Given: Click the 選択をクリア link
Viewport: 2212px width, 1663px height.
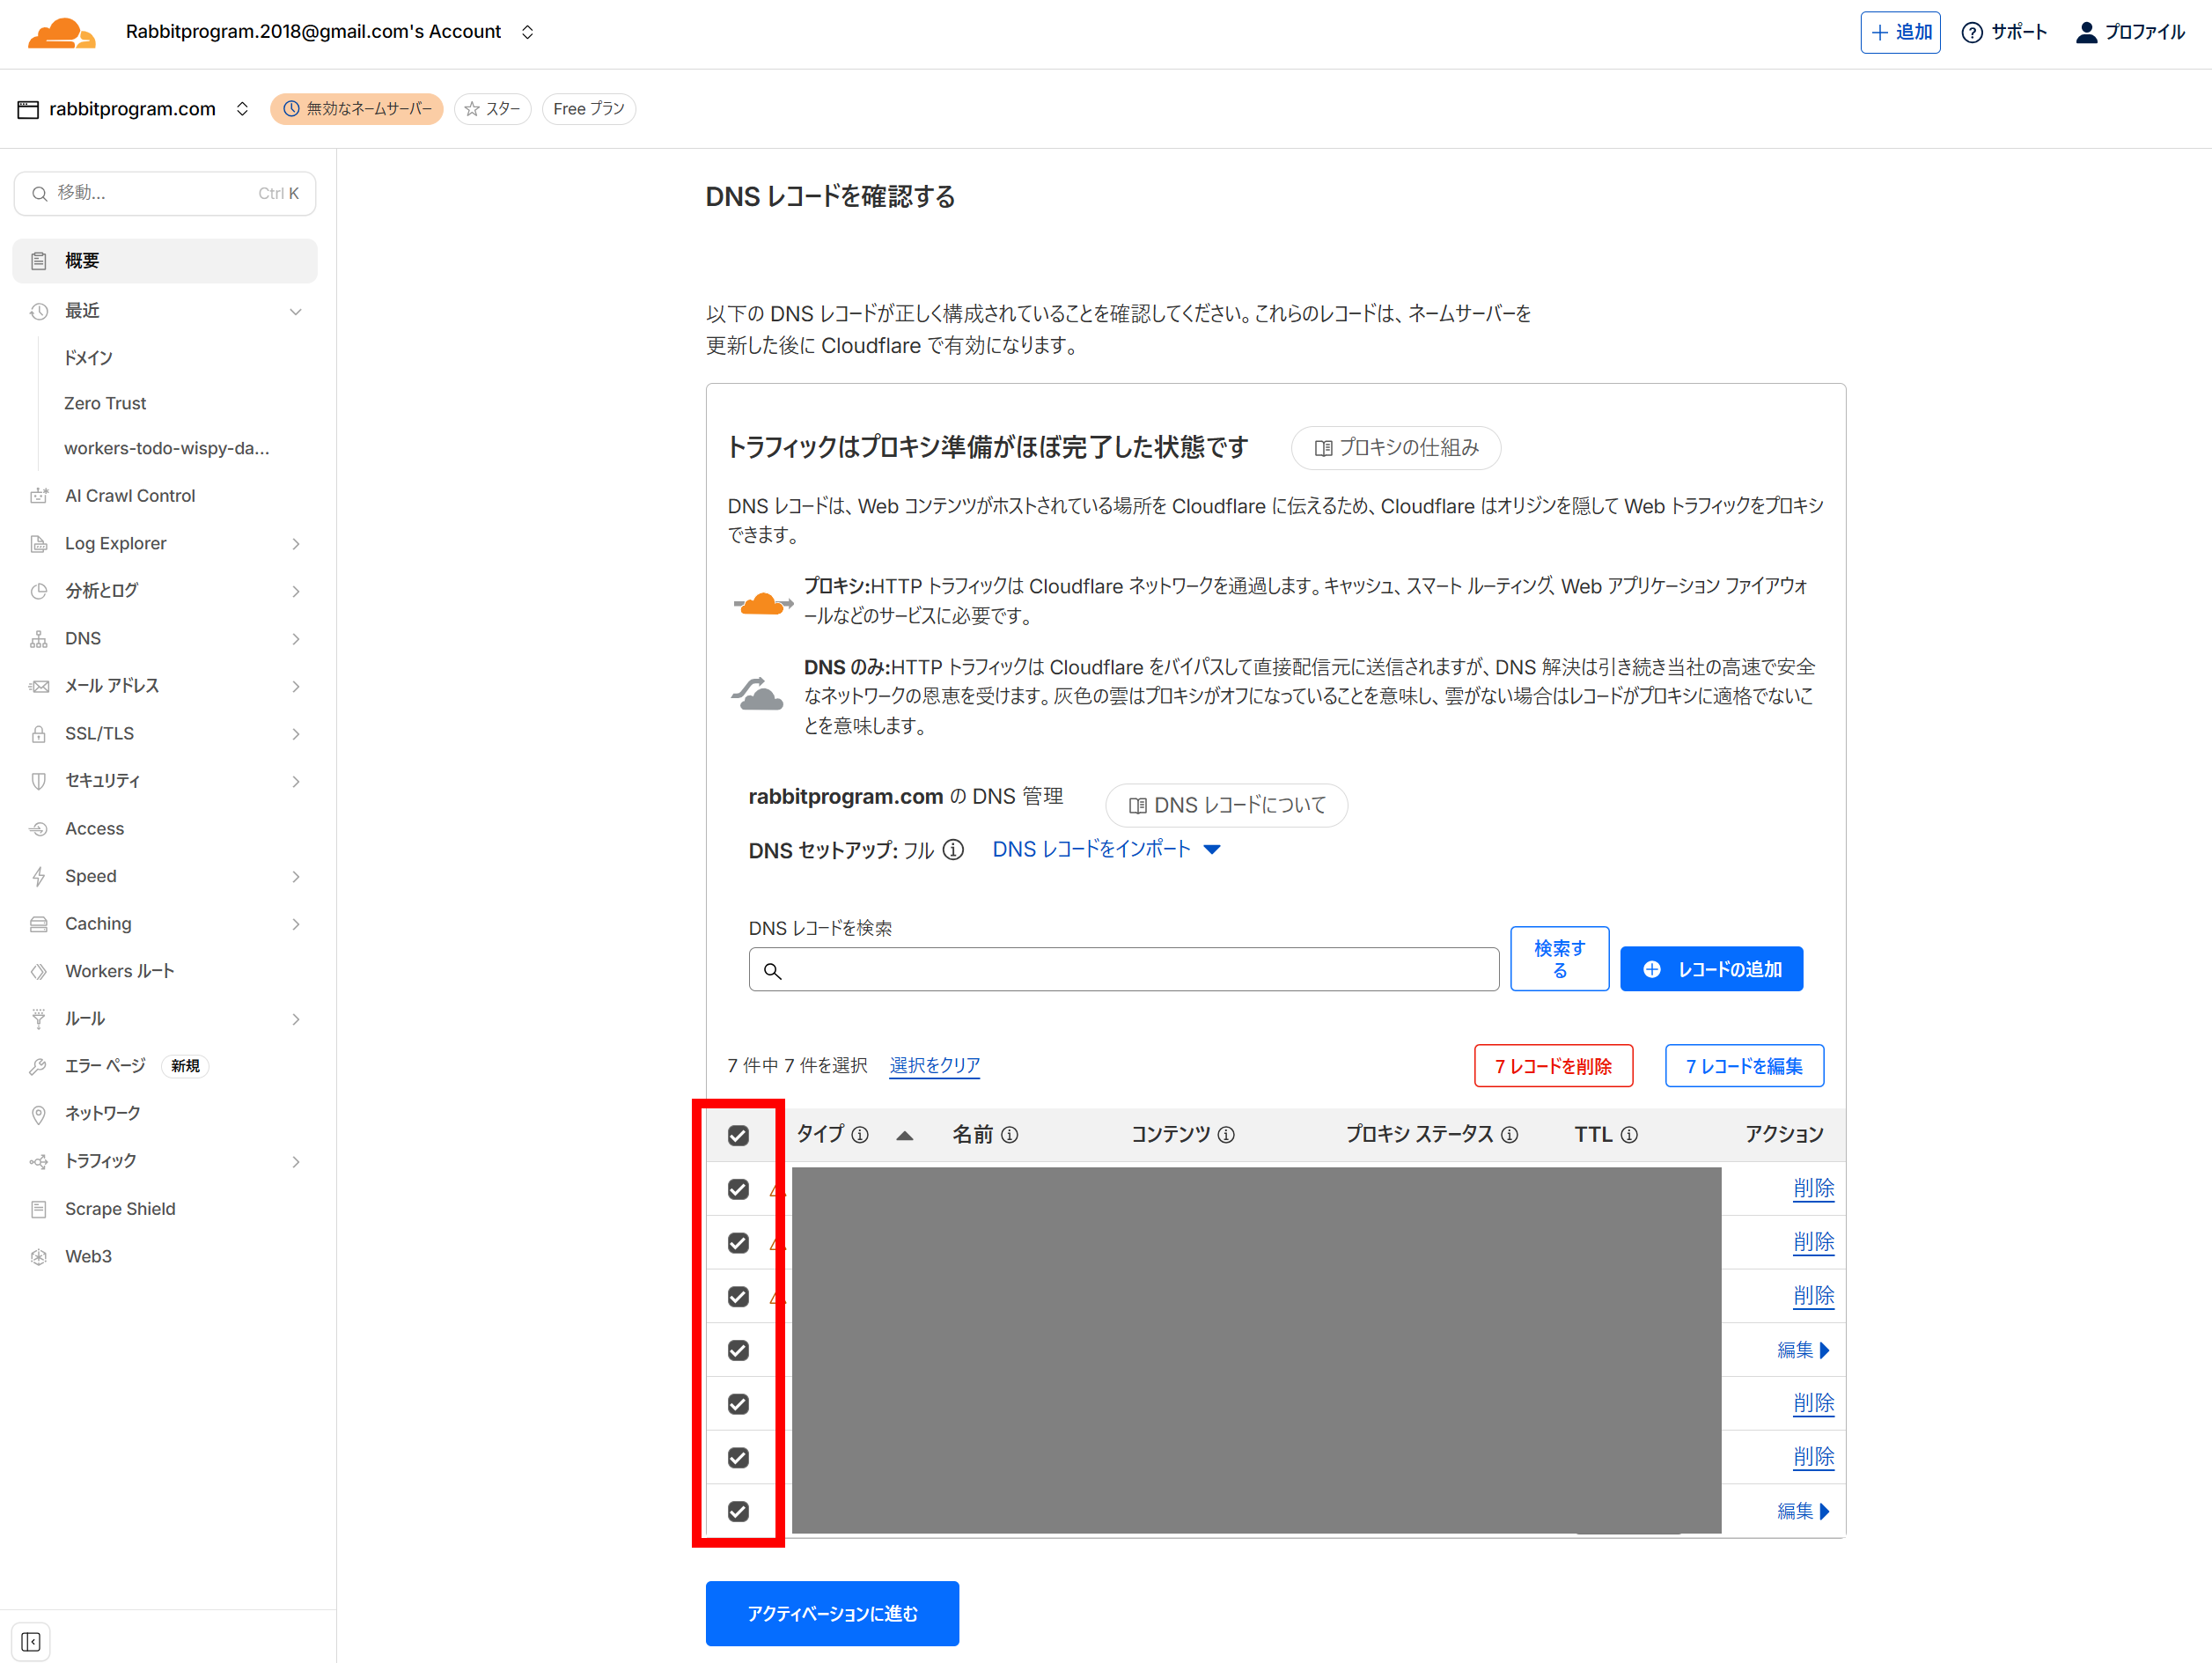Looking at the screenshot, I should coord(934,1065).
